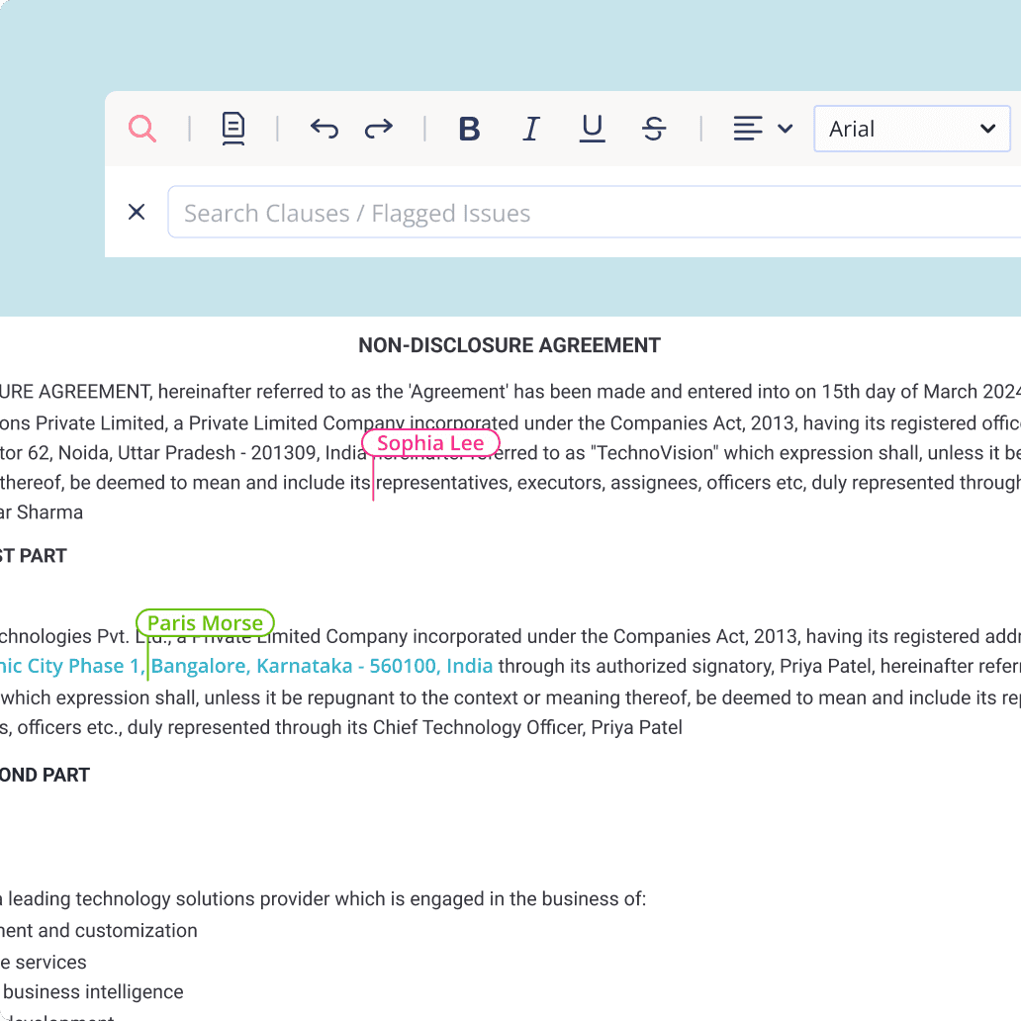This screenshot has height=1021, width=1021.
Task: Toggle italic formatting
Action: pos(531,129)
